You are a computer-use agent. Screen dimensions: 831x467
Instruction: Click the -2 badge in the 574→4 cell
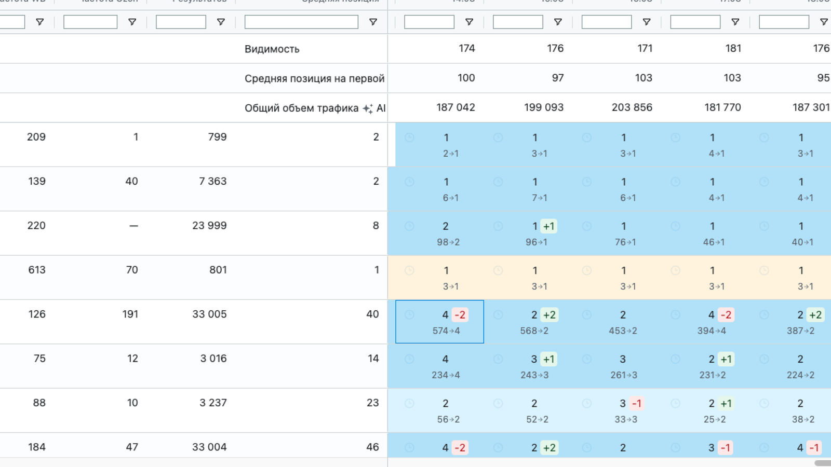point(460,315)
